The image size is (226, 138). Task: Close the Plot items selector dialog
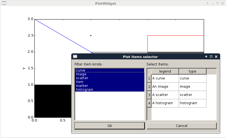point(216,57)
